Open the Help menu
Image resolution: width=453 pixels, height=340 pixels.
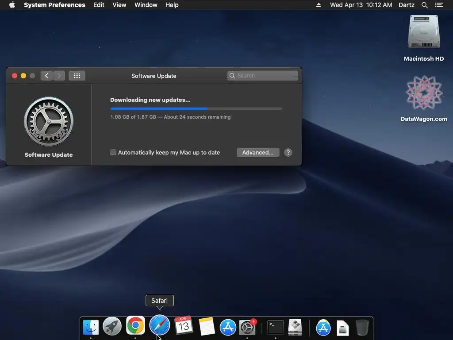[172, 5]
